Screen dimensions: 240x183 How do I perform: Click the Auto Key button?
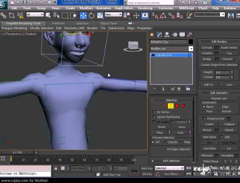147,168
